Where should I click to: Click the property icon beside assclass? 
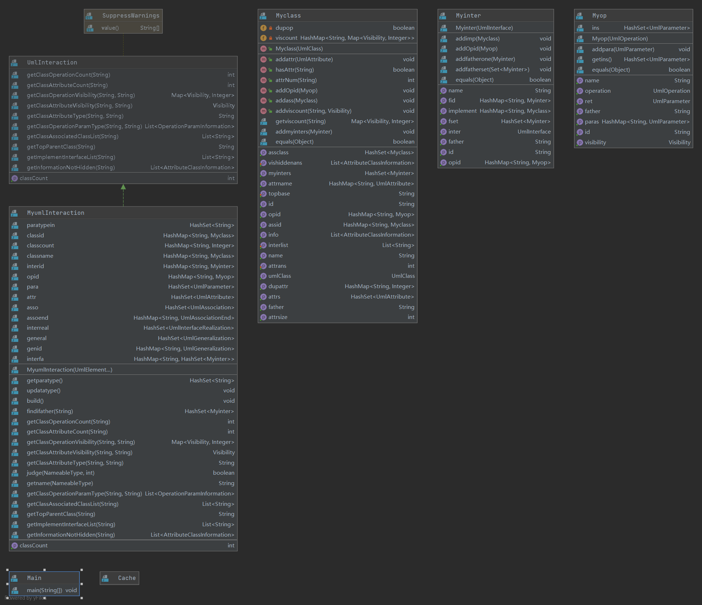coord(263,153)
